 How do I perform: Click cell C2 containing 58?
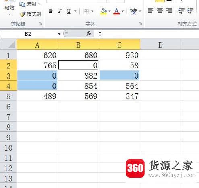tap(120, 65)
